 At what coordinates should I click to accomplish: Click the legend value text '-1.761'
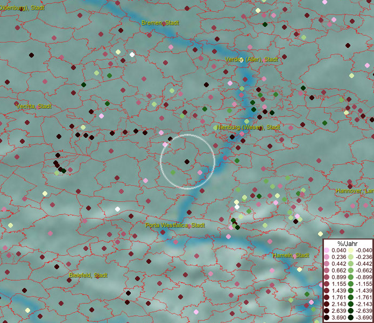click(x=364, y=297)
